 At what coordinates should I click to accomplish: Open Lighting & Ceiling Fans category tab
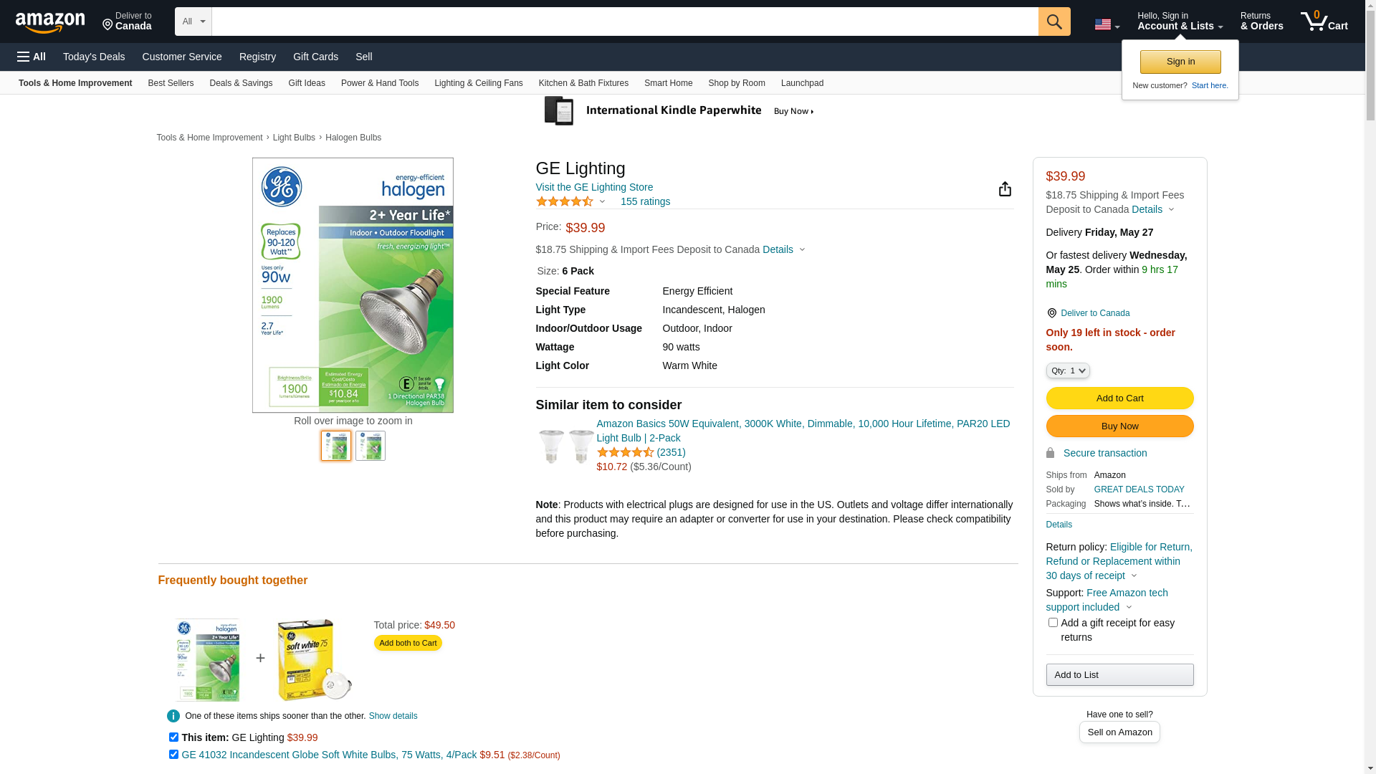pyautogui.click(x=478, y=83)
